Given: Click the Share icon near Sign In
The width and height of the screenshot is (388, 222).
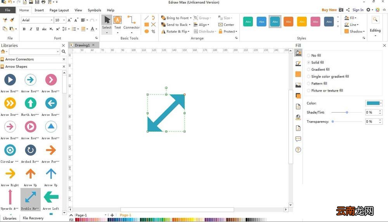Looking at the screenshot, I should [348, 10].
